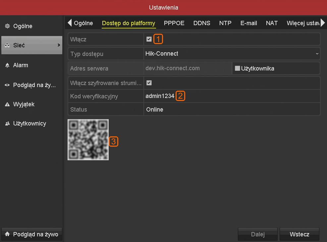Expand the Sieć submenu chevron

pyautogui.click(x=59, y=45)
